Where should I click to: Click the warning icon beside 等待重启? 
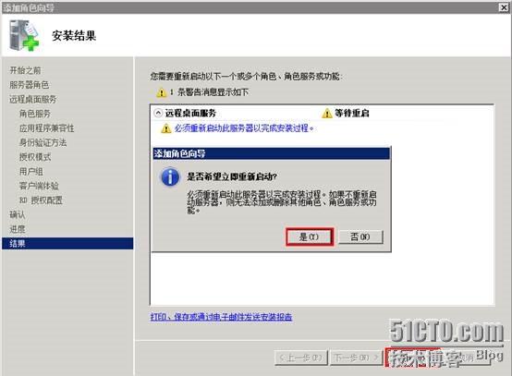point(327,114)
